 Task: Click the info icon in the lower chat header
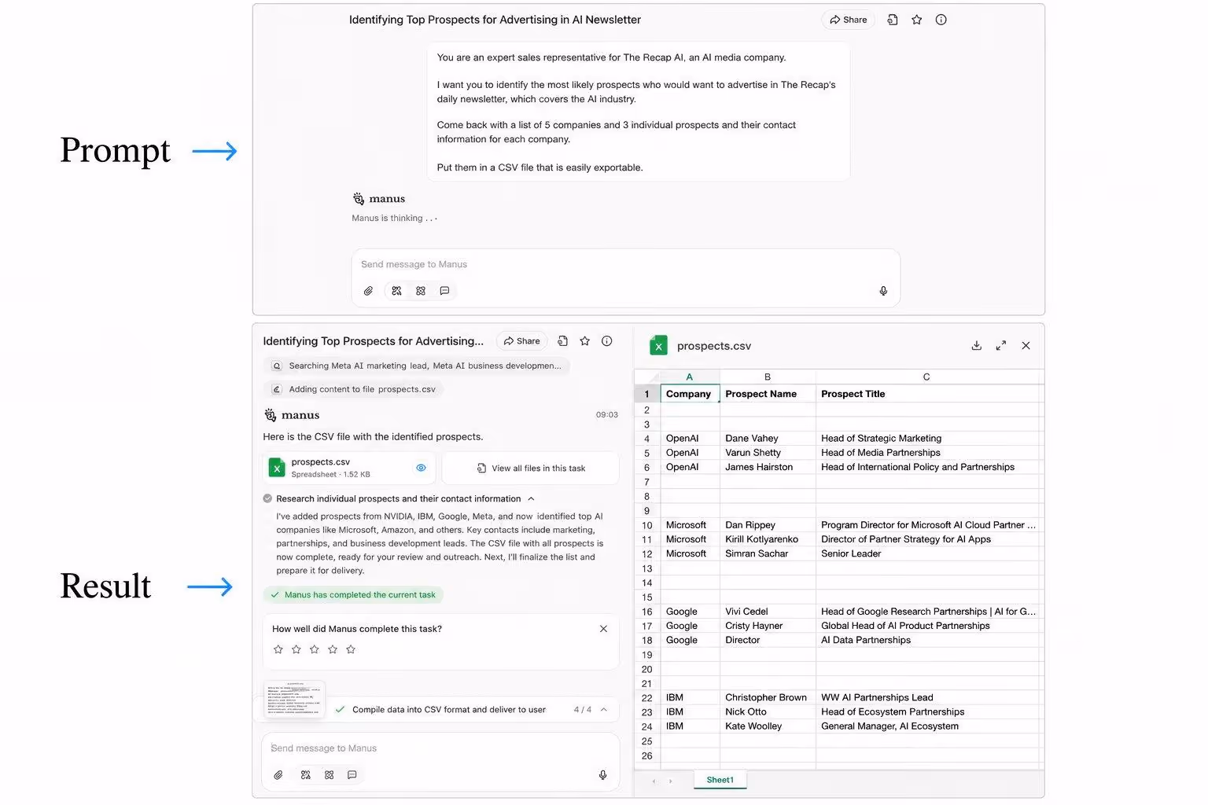click(606, 341)
